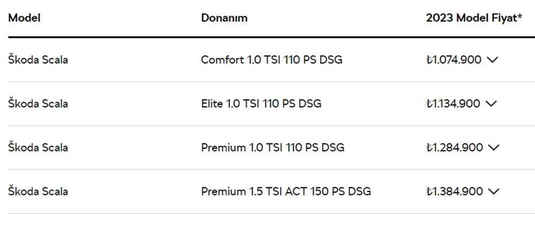Screen dimensions: 535x229
Task: Expand the Premium 1.5 TSI ACT price chevron
Action: [494, 192]
